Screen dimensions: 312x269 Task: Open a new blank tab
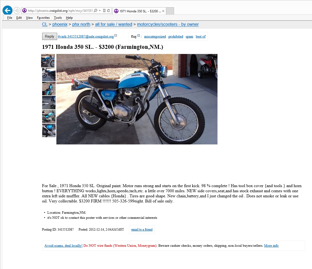[x=170, y=11]
